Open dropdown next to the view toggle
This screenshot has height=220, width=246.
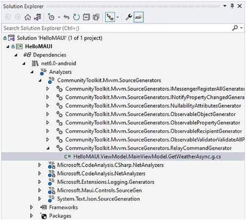pyautogui.click(x=118, y=17)
